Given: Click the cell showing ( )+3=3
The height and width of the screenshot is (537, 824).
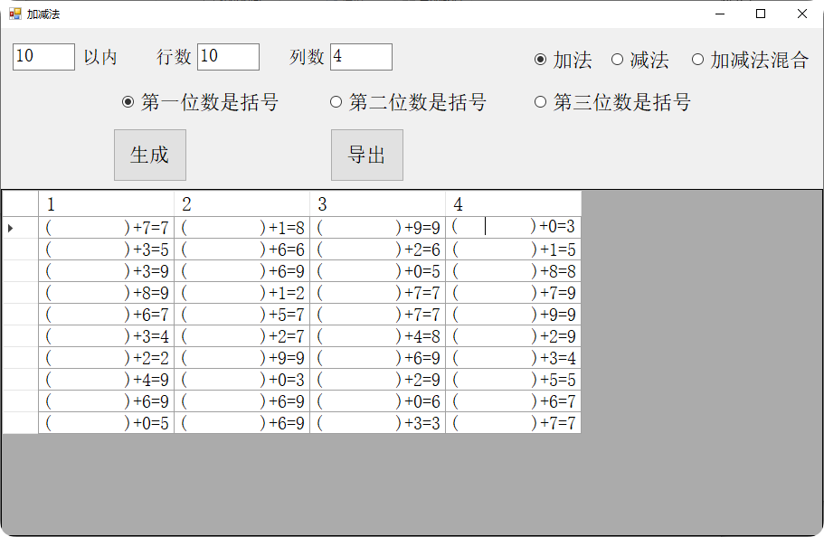Looking at the screenshot, I should coord(377,423).
